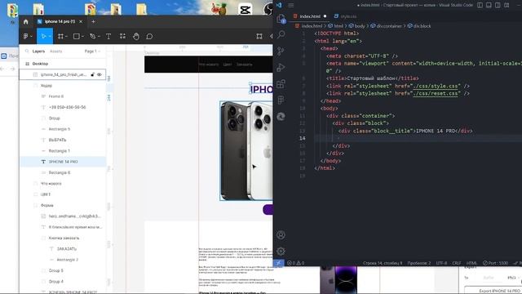Switch to the Layers tab in Figma
The width and height of the screenshot is (522, 294).
coord(38,51)
